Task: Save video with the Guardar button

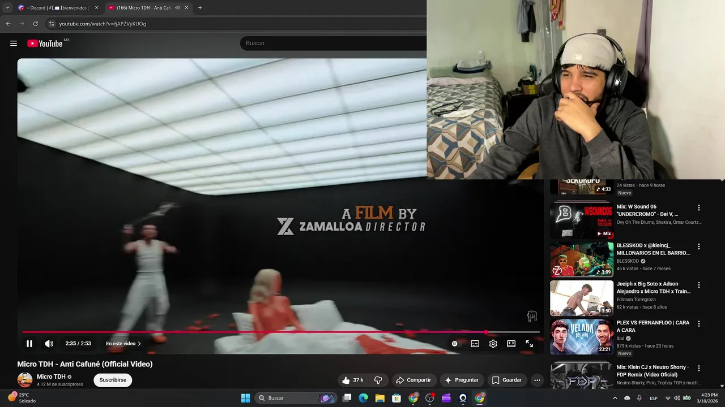Action: click(507, 380)
